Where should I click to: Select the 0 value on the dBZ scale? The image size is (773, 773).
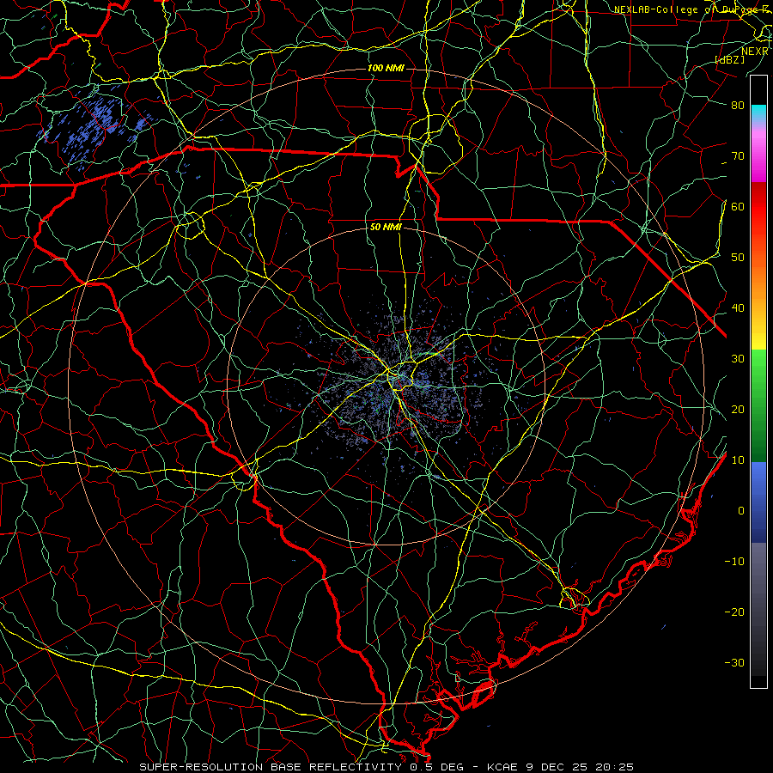(741, 511)
